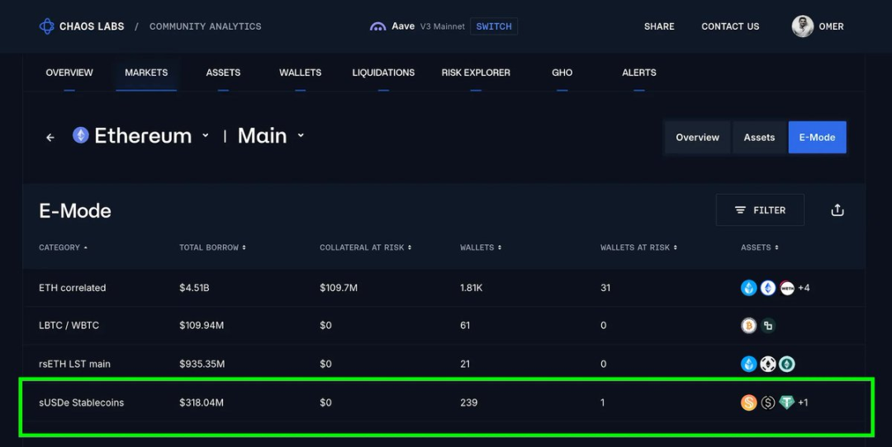Viewport: 892px width, 447px height.
Task: Open the Wallets navigation tab
Action: (x=301, y=73)
